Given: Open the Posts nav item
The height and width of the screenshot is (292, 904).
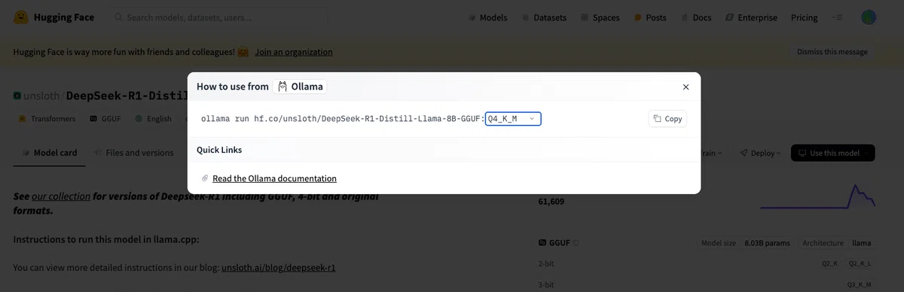Looking at the screenshot, I should 650,17.
